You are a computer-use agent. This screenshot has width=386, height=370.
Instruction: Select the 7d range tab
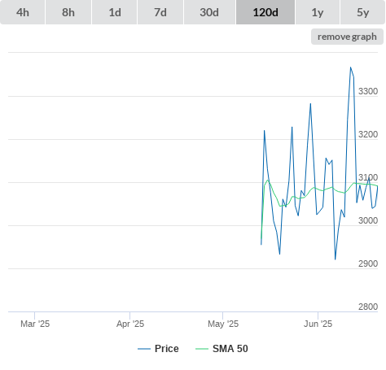pyautogui.click(x=160, y=12)
